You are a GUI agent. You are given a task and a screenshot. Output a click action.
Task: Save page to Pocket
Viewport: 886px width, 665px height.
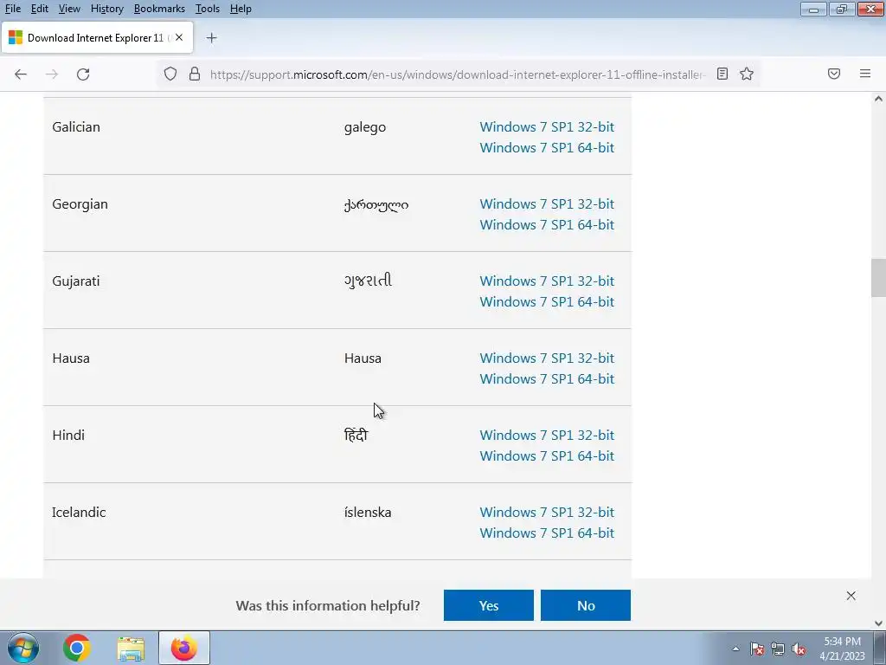834,74
